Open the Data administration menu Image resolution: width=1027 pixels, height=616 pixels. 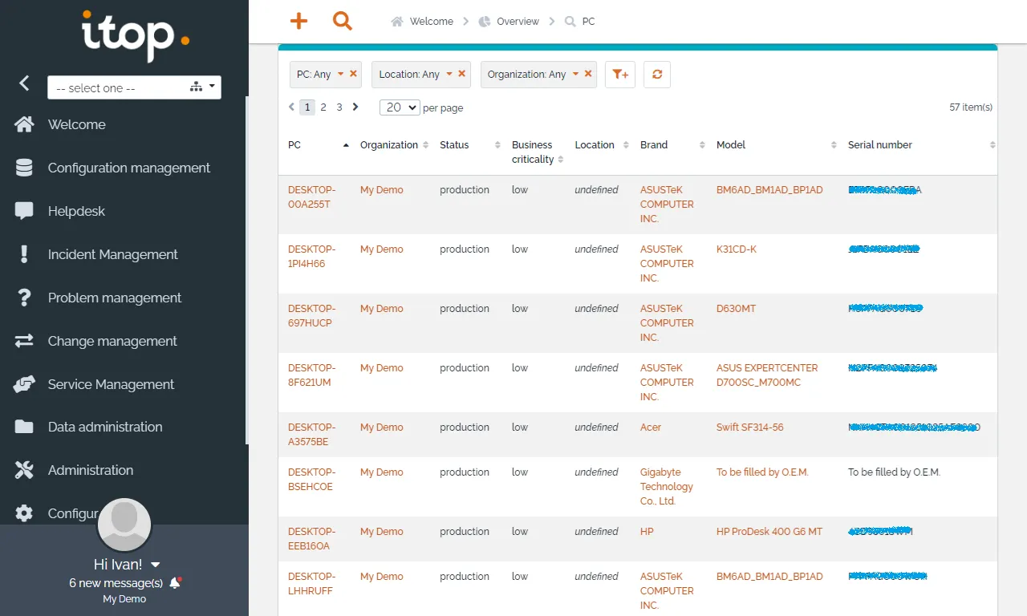[105, 427]
